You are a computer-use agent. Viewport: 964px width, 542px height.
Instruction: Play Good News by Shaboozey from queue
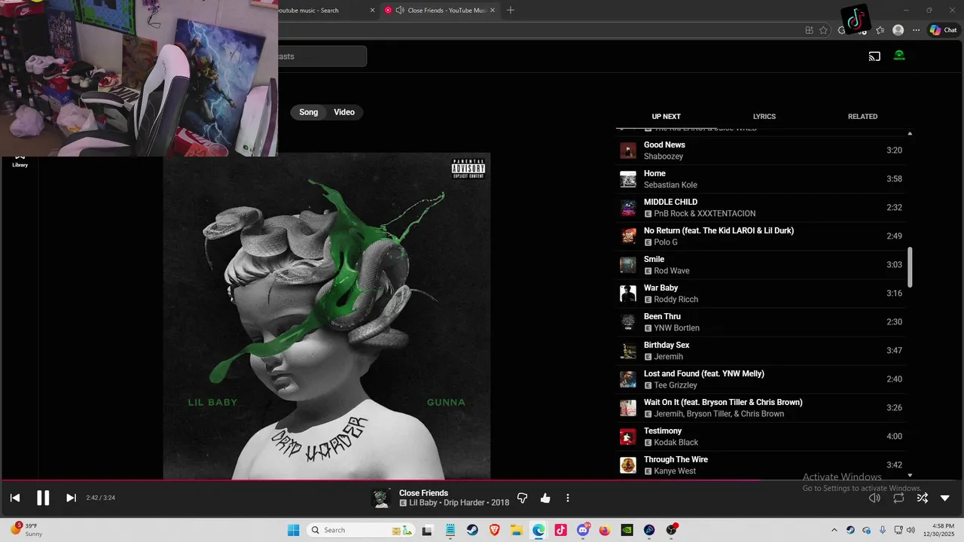761,151
